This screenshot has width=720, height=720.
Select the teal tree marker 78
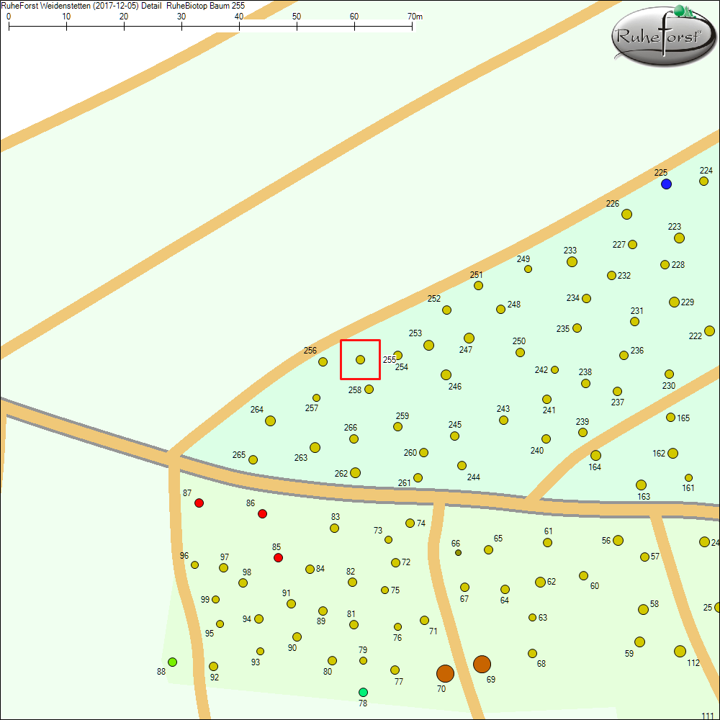tap(363, 692)
